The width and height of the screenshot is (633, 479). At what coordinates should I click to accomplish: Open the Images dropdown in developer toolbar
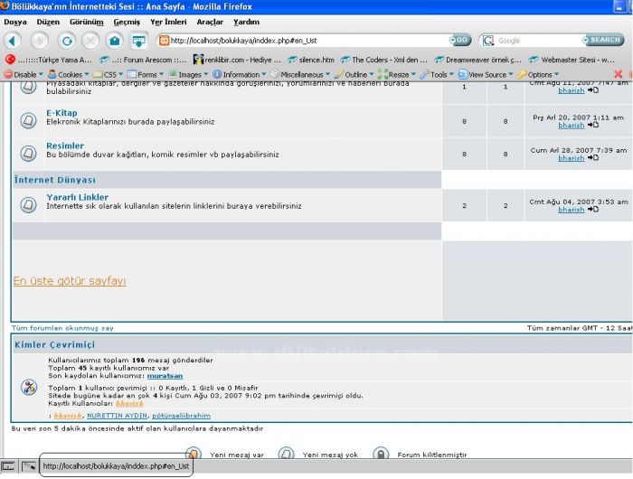(x=191, y=74)
